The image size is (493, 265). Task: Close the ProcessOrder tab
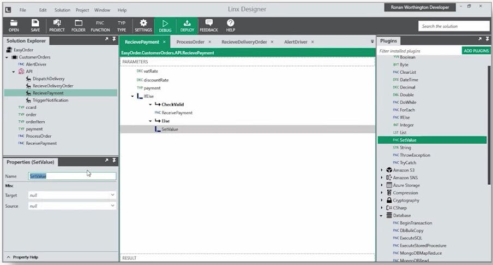click(x=210, y=42)
